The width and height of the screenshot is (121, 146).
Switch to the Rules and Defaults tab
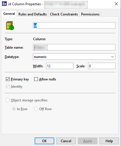pyautogui.click(x=32, y=14)
